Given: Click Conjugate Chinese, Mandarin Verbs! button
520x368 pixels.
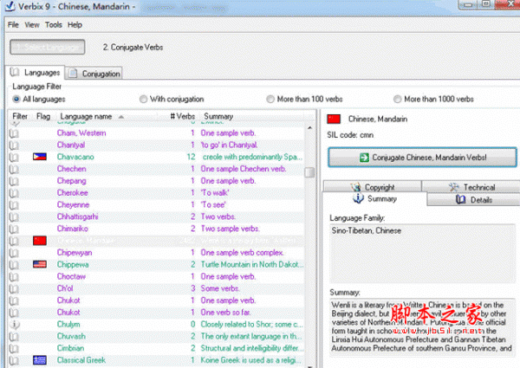Looking at the screenshot, I should pyautogui.click(x=423, y=158).
